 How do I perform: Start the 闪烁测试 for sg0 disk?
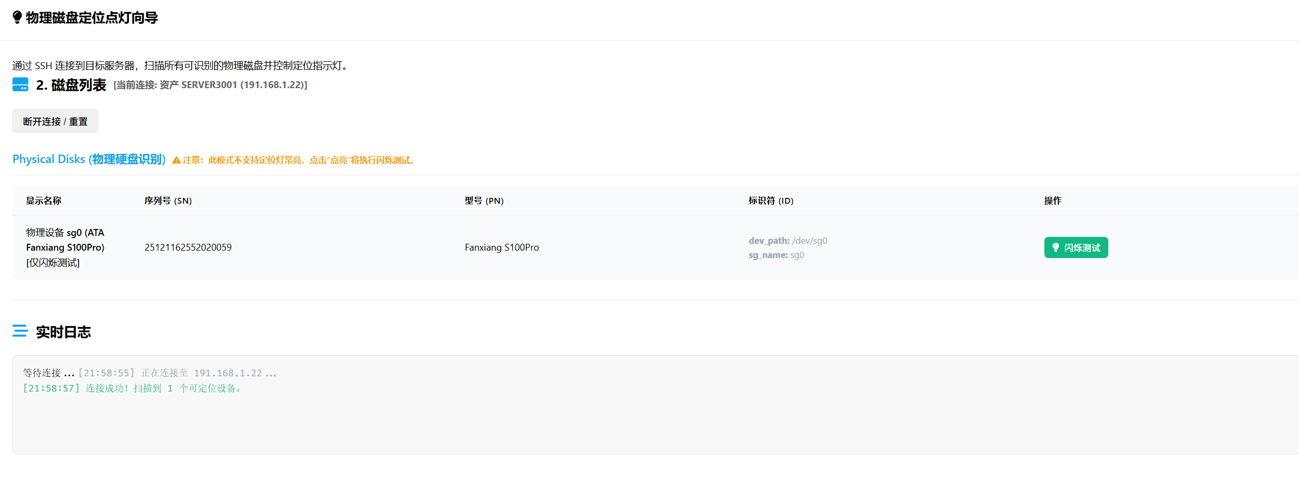[1076, 247]
